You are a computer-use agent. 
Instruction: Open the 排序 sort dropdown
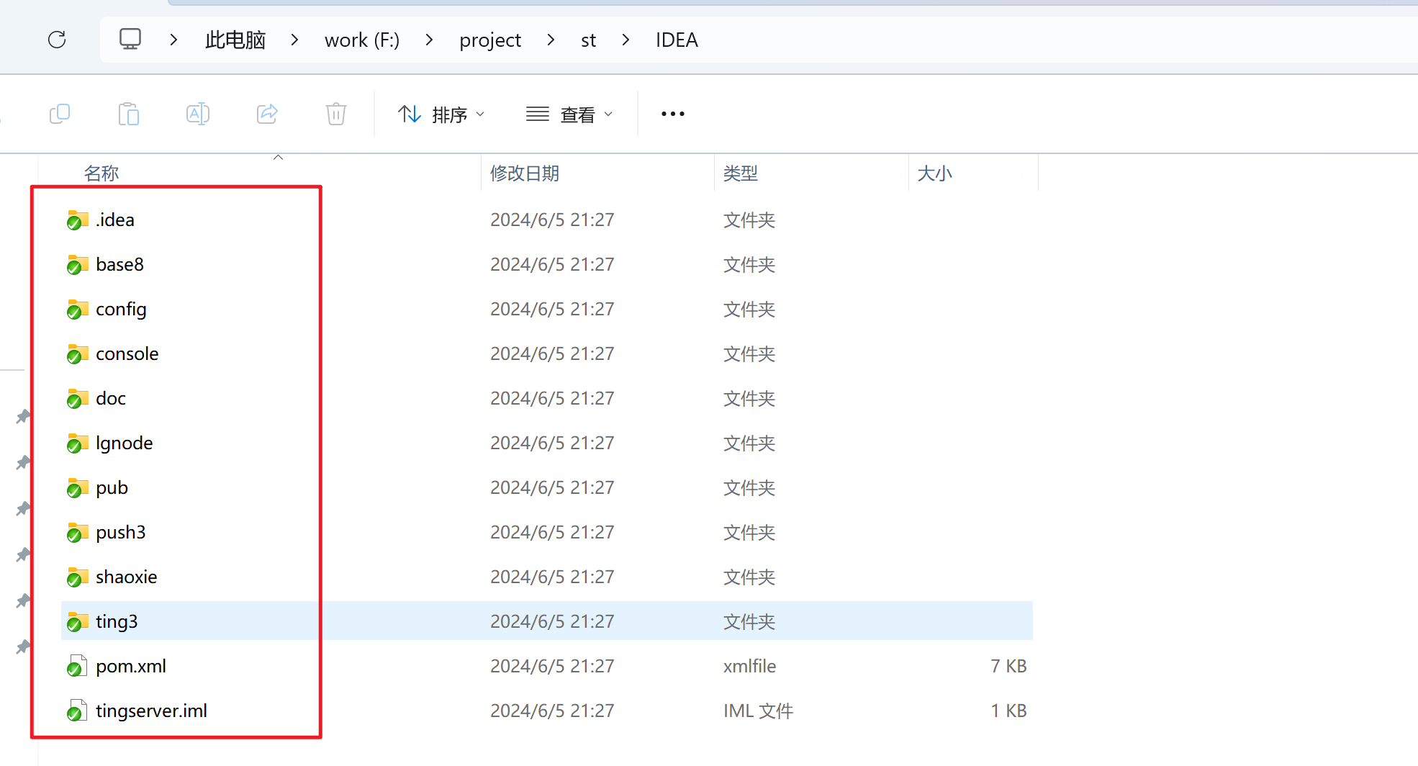click(441, 114)
